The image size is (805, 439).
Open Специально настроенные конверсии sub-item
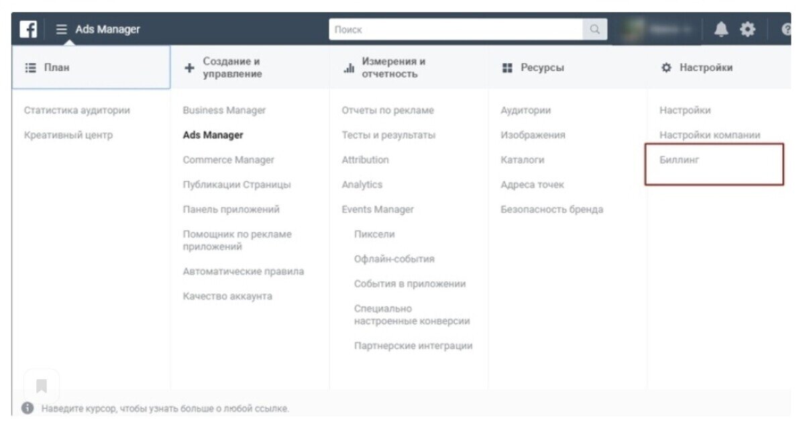412,315
